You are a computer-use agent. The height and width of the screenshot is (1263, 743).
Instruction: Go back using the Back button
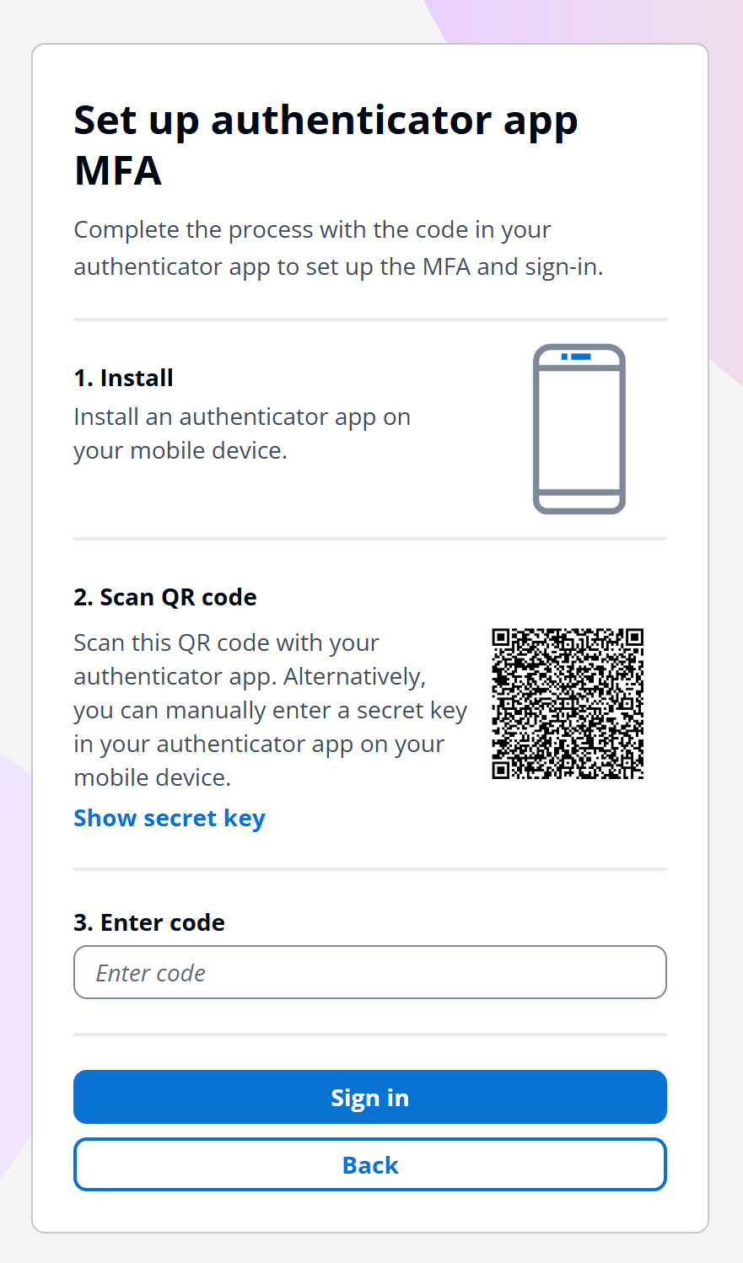pos(370,1164)
